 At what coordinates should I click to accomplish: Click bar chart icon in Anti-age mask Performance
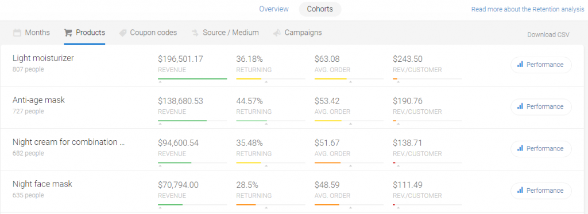pos(520,106)
